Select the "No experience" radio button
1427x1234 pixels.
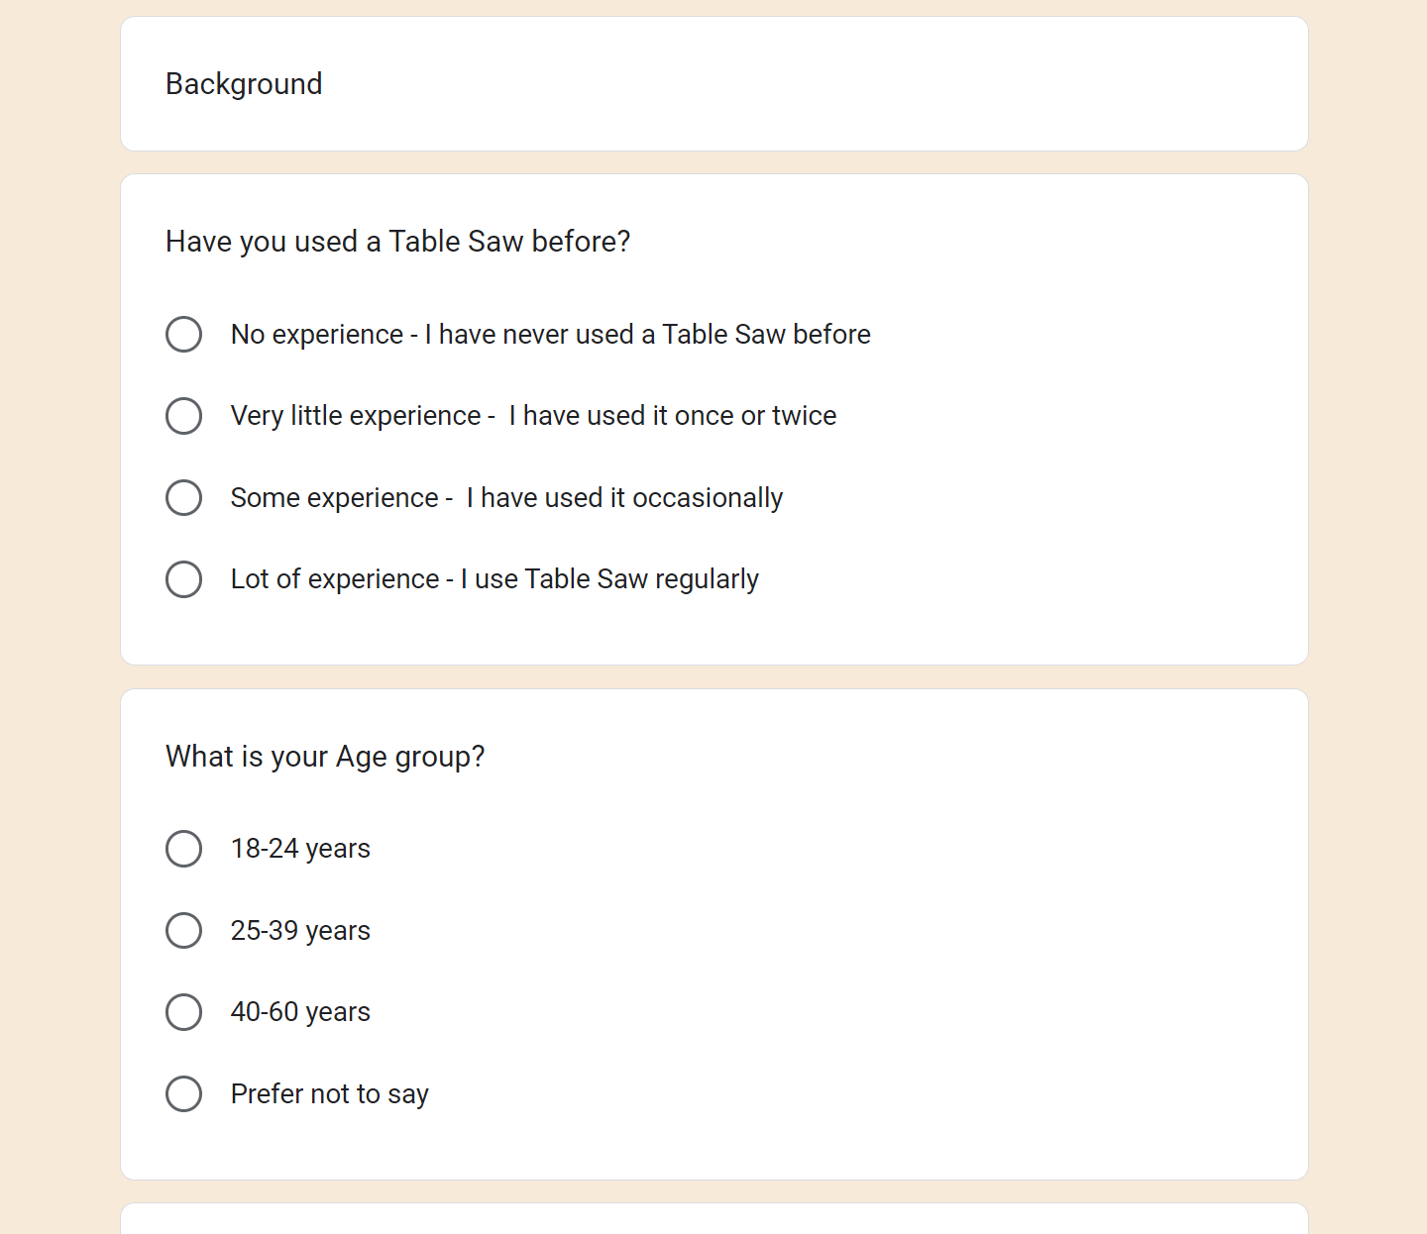(183, 335)
